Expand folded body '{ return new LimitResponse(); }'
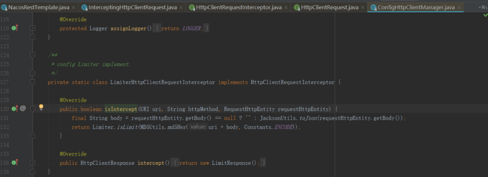 tap(219, 163)
